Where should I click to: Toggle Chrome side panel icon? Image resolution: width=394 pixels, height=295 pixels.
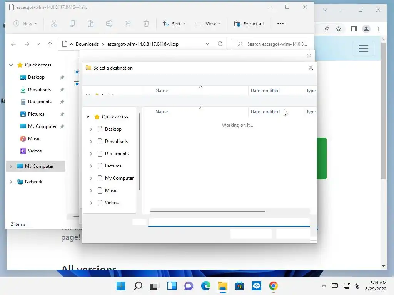(354, 29)
